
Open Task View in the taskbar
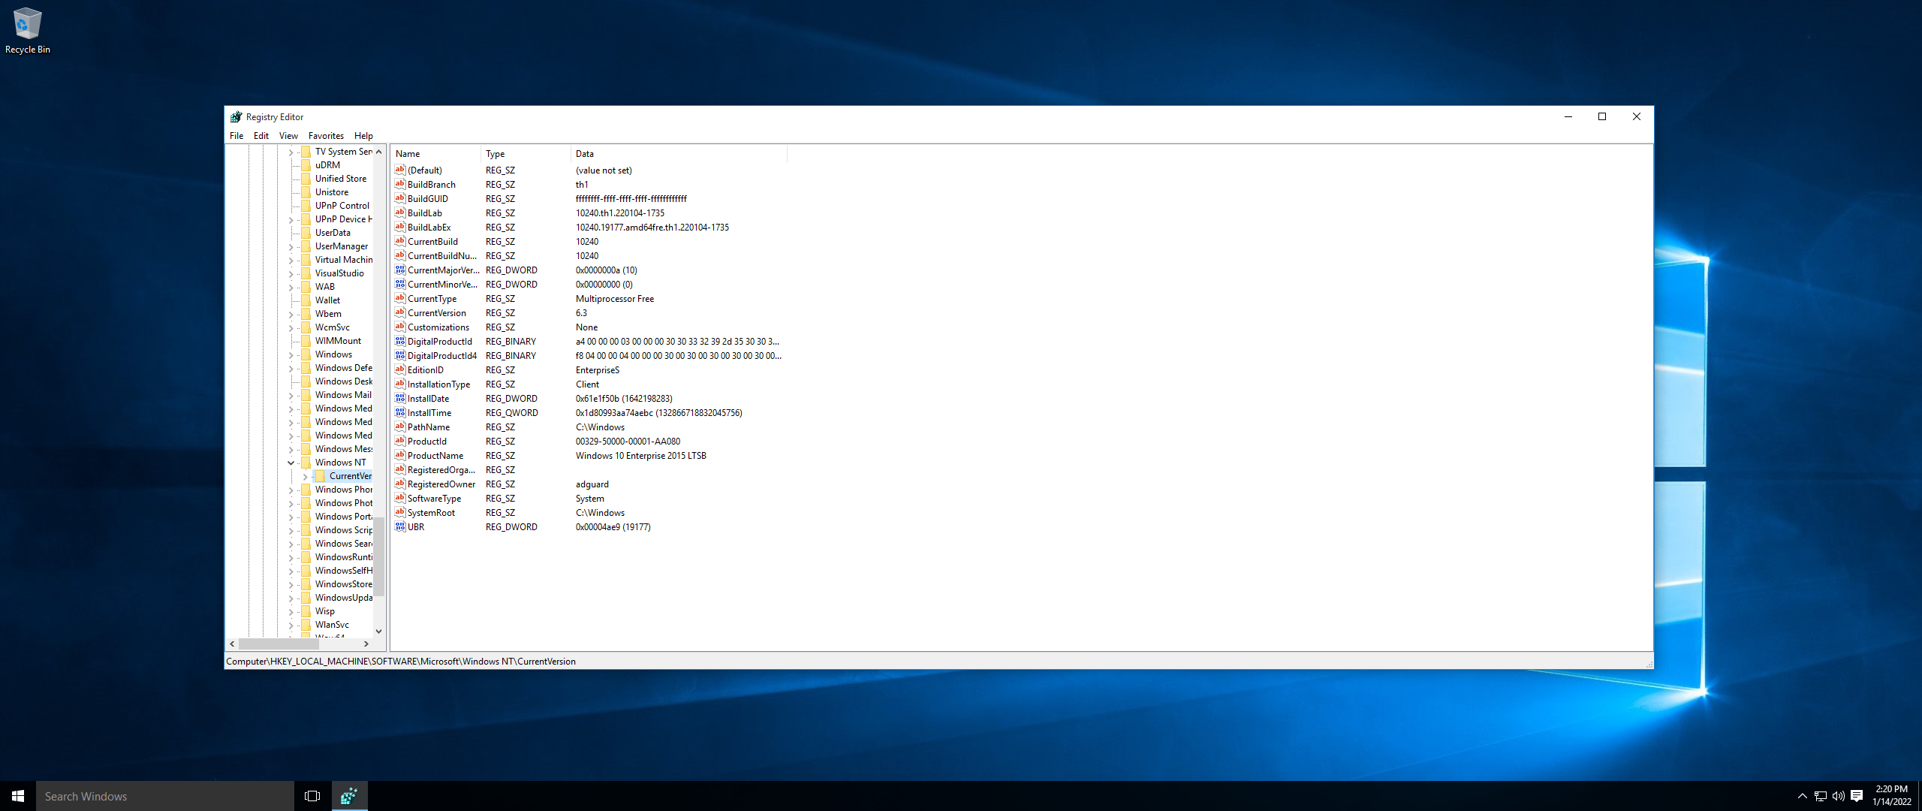click(x=312, y=796)
